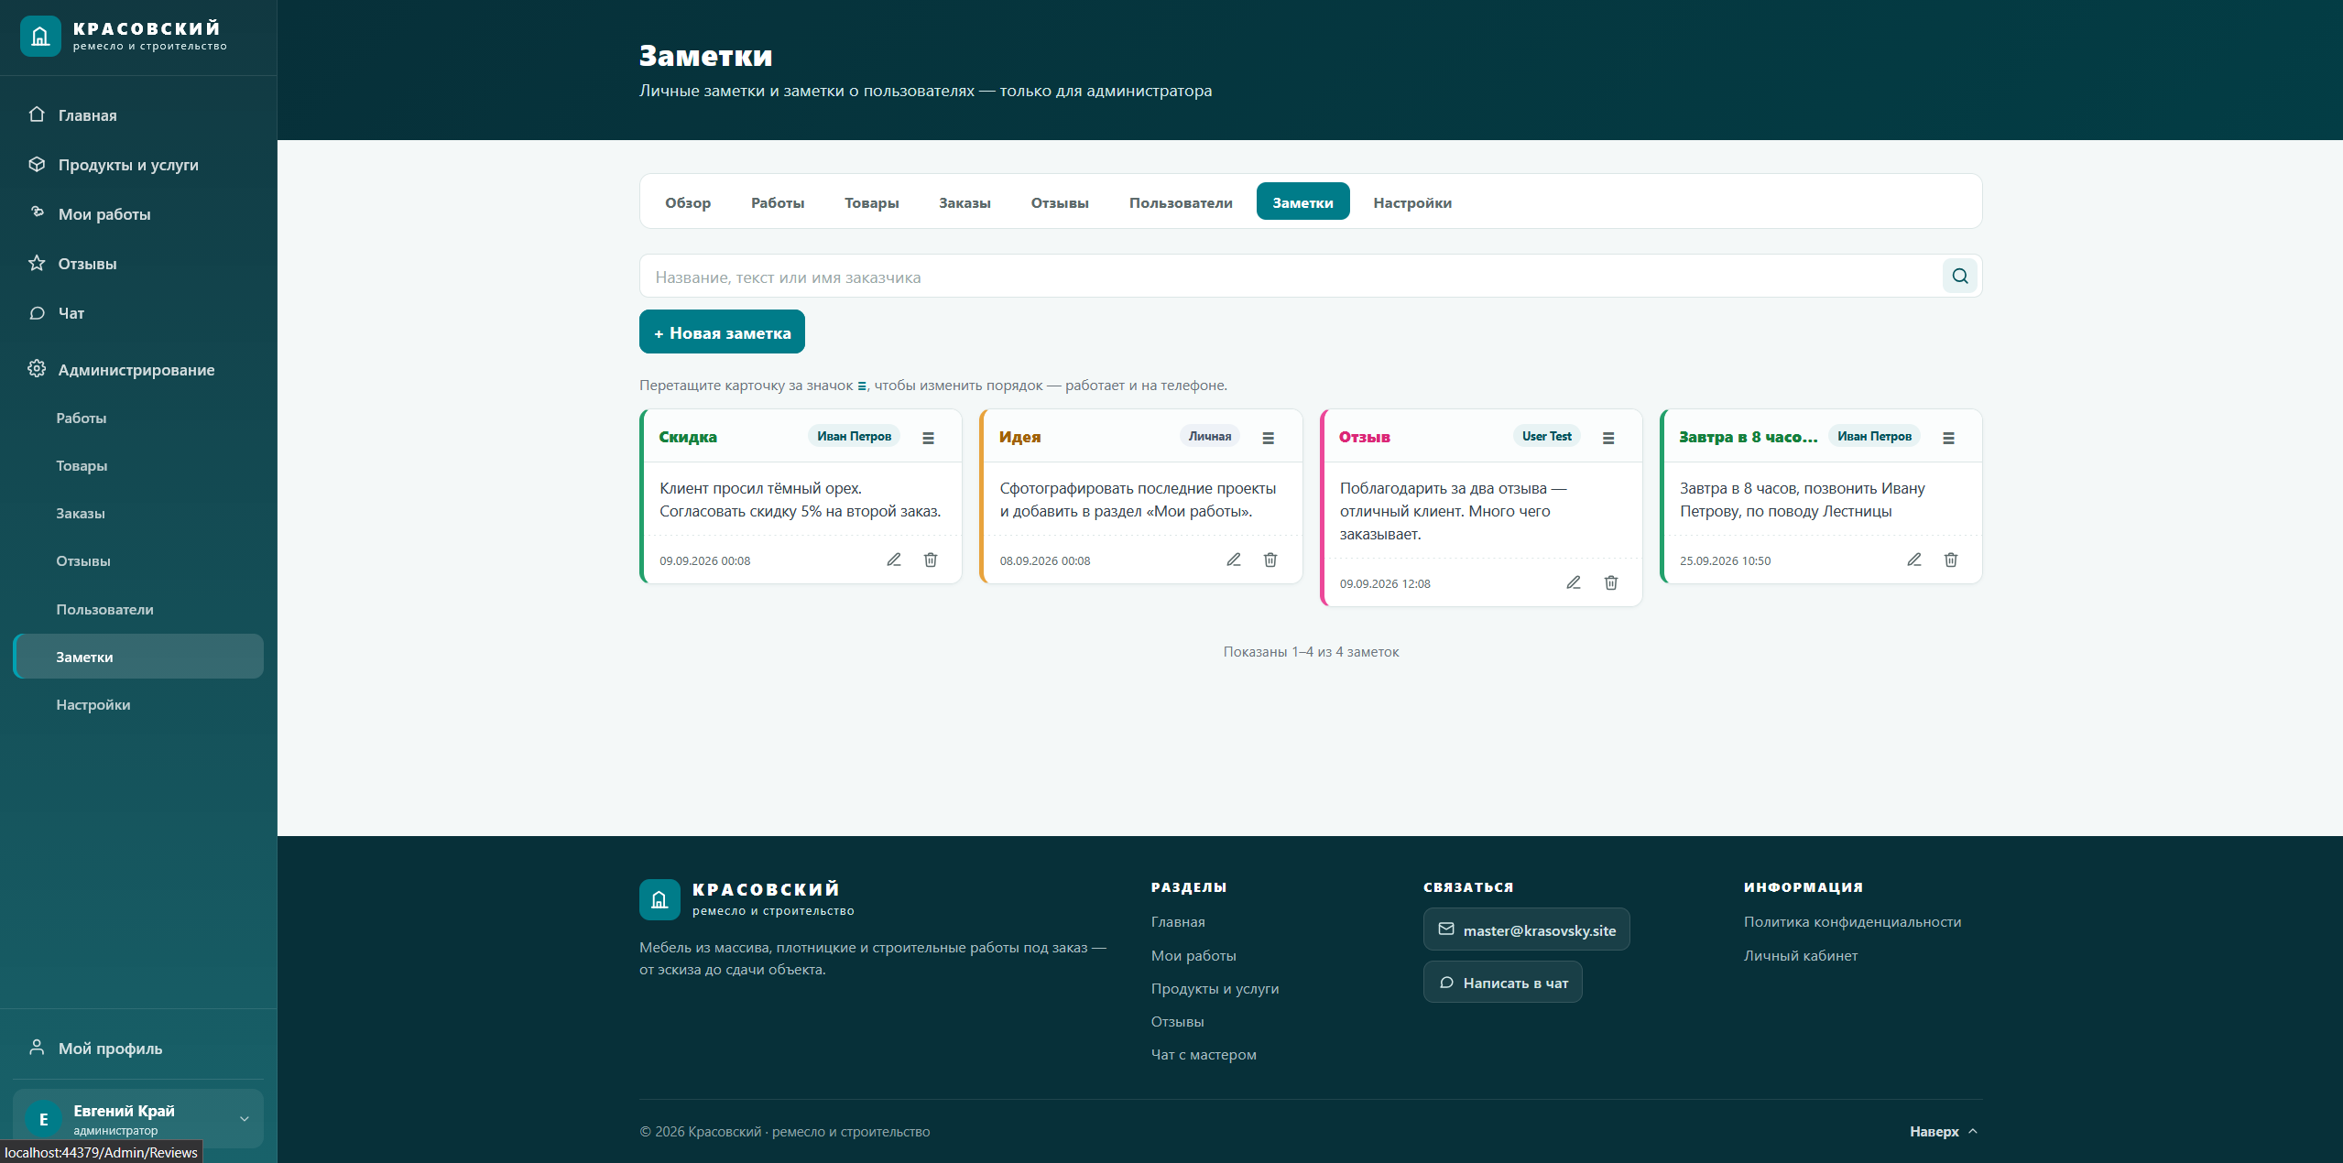Focus the note search input field

coord(1290,277)
